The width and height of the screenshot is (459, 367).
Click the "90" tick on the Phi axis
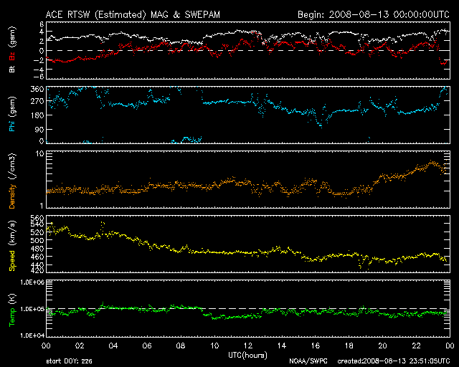(x=39, y=129)
